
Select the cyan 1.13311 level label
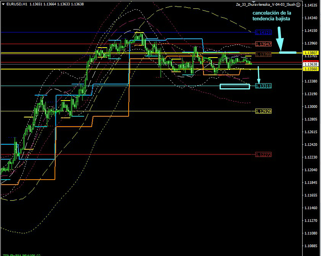click(263, 86)
